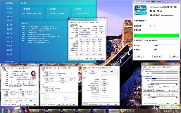
Task: Open 硬件信息 in the toolbox sidebar
Action: (x=10, y=8)
